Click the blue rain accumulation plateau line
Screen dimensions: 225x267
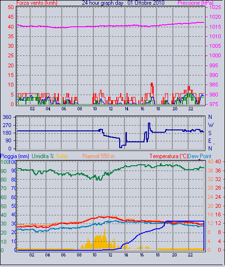pos(184,221)
